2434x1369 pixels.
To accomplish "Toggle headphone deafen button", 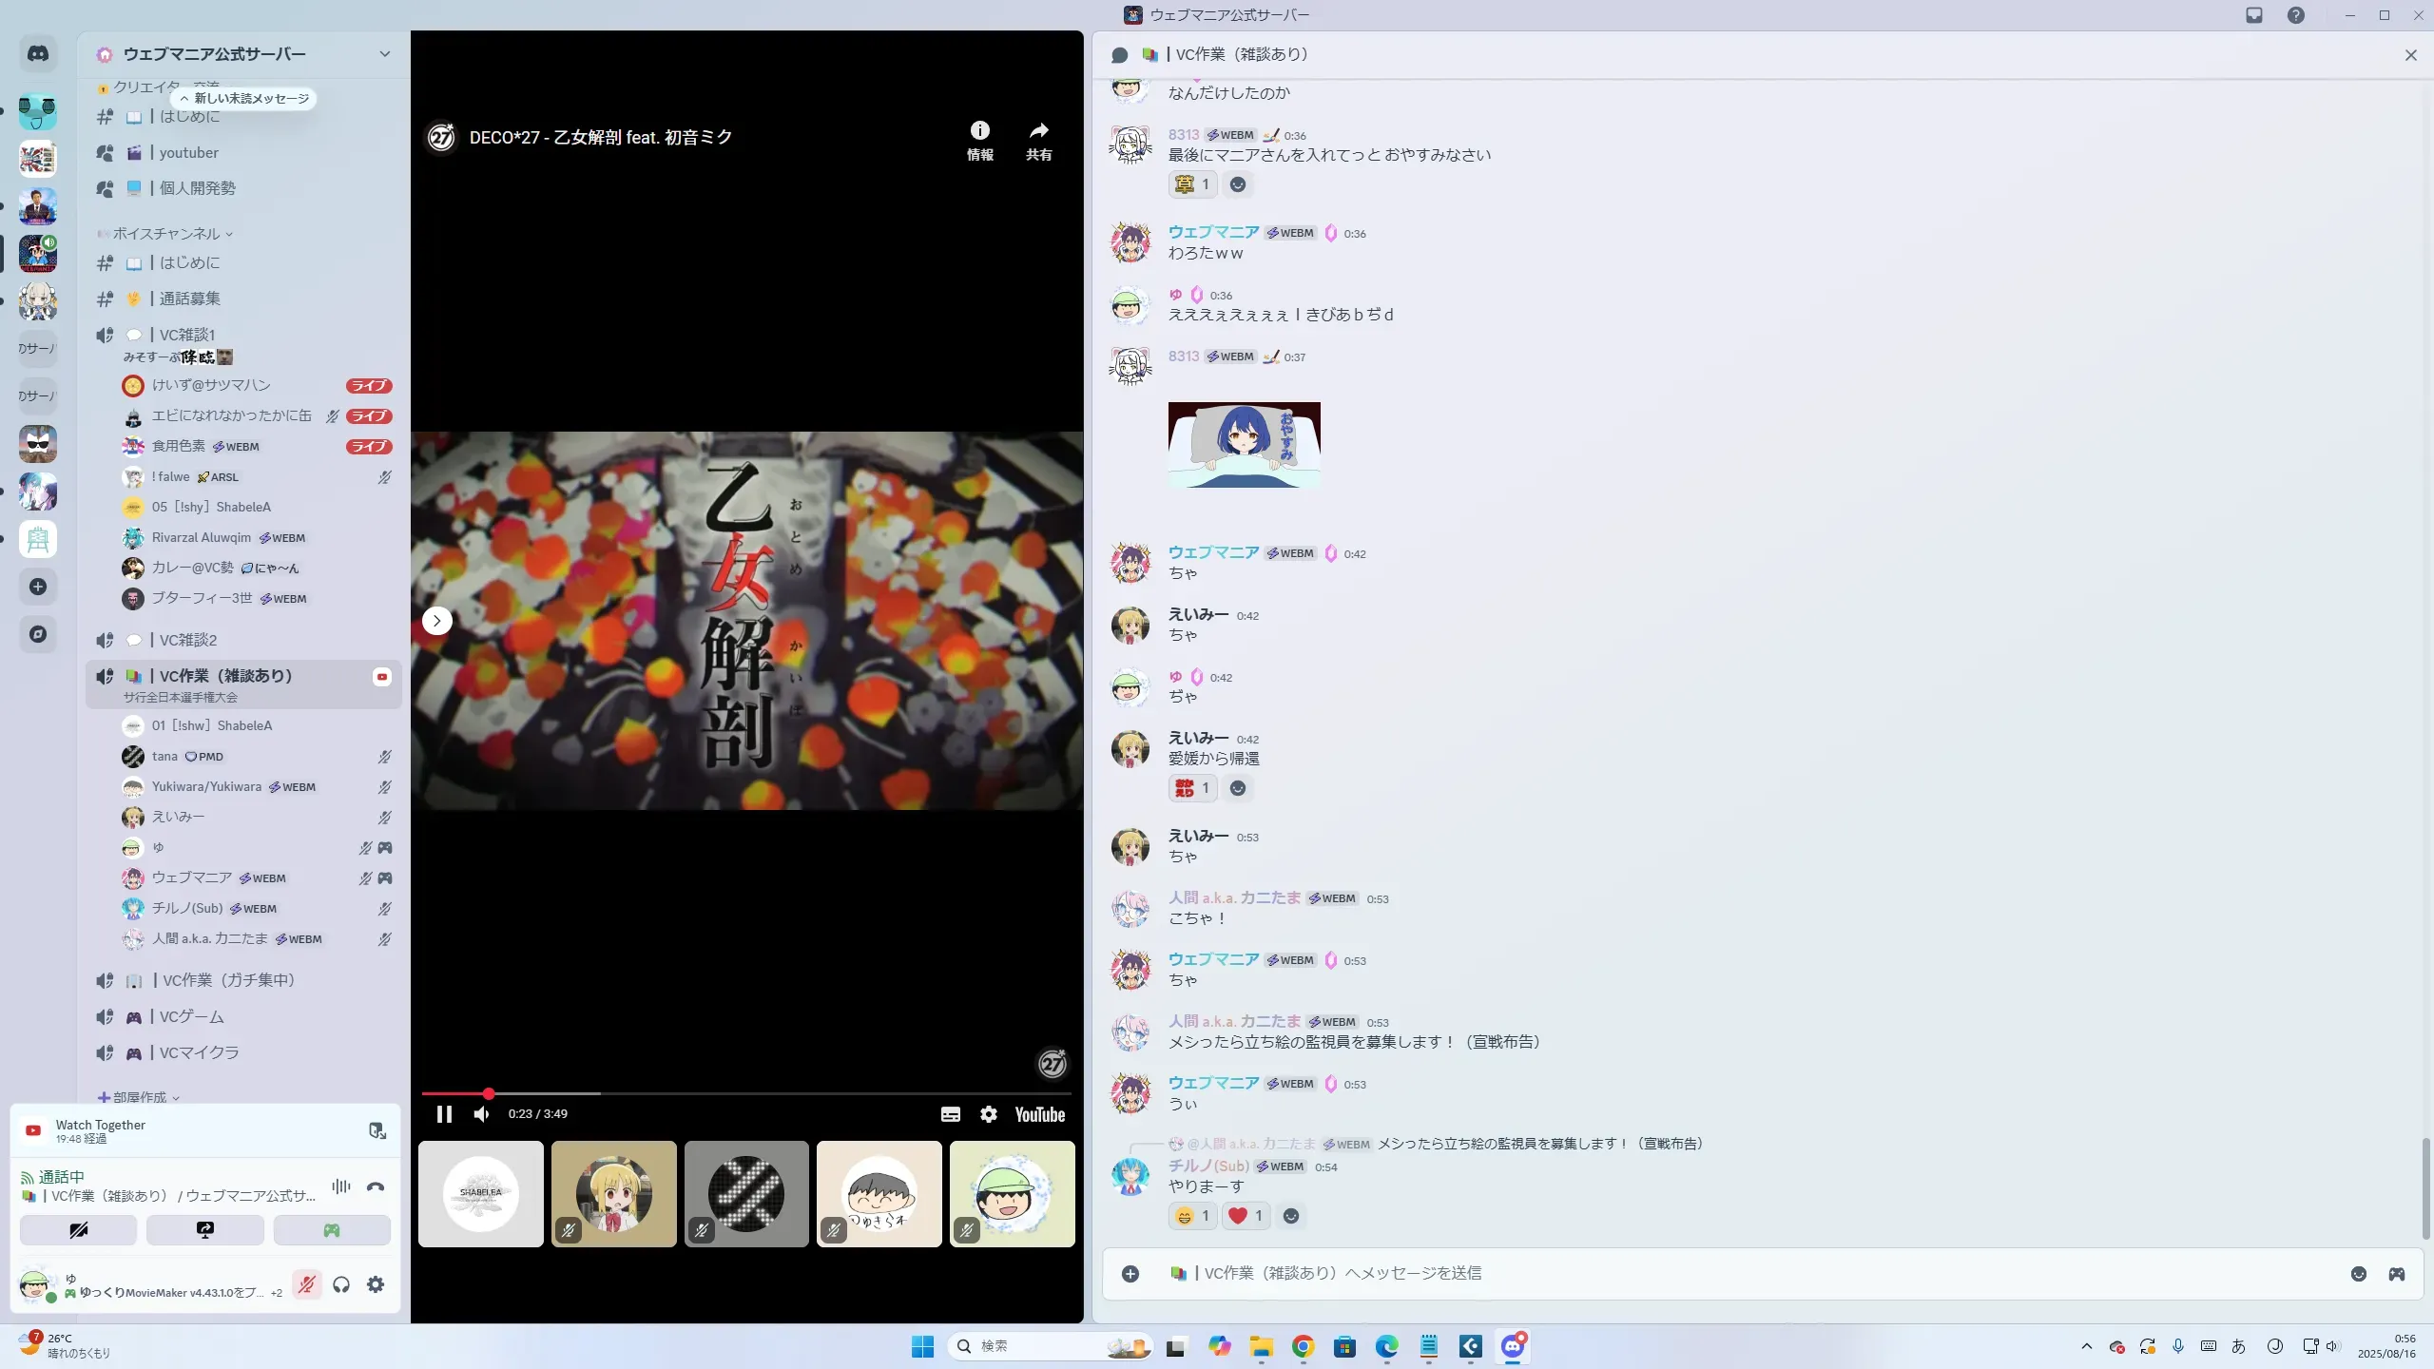I will 341,1284.
